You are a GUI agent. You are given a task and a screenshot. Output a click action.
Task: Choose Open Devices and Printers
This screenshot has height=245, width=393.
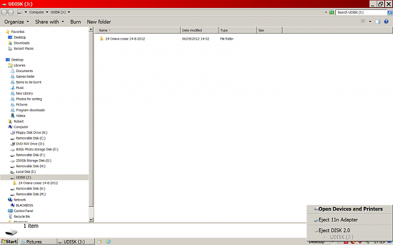[350, 209]
